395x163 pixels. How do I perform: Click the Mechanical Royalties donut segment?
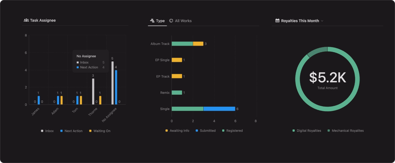(316, 51)
